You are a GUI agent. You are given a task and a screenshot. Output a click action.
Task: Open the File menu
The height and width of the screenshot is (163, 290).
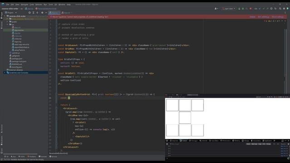click(x=8, y=5)
